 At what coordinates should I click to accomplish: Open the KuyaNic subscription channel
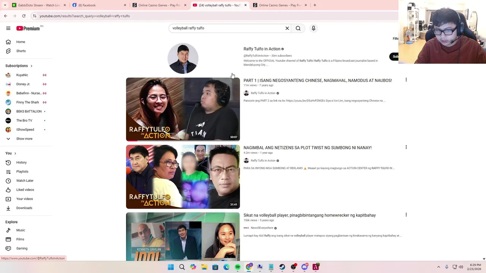click(26, 75)
